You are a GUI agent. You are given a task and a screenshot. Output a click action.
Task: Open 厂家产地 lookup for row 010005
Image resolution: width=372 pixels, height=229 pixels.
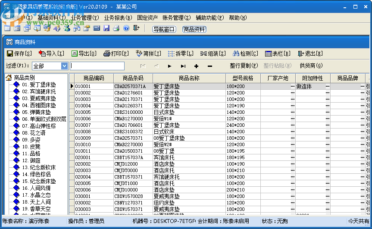[x=293, y=112]
